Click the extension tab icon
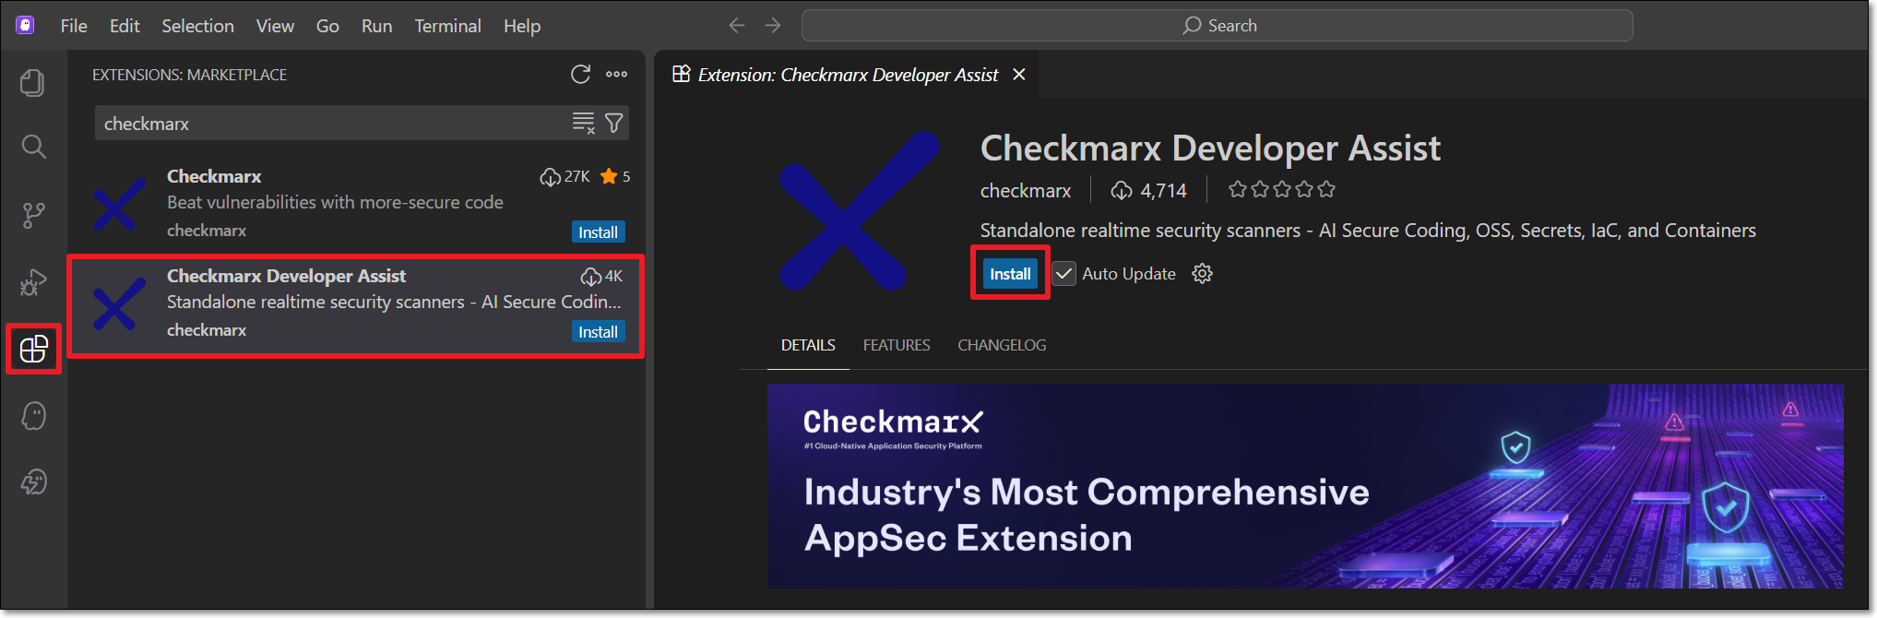The height and width of the screenshot is (618, 1877). pyautogui.click(x=681, y=74)
